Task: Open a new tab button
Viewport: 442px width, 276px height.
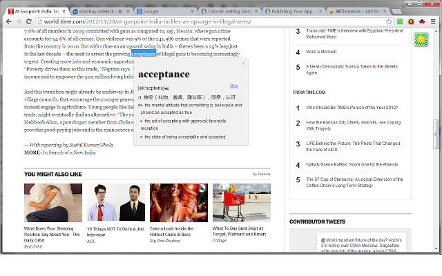Action: [396, 12]
